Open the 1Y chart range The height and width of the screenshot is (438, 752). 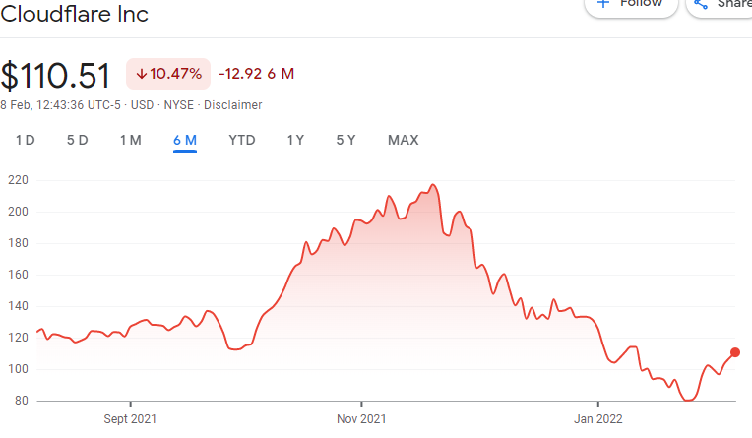(x=295, y=140)
